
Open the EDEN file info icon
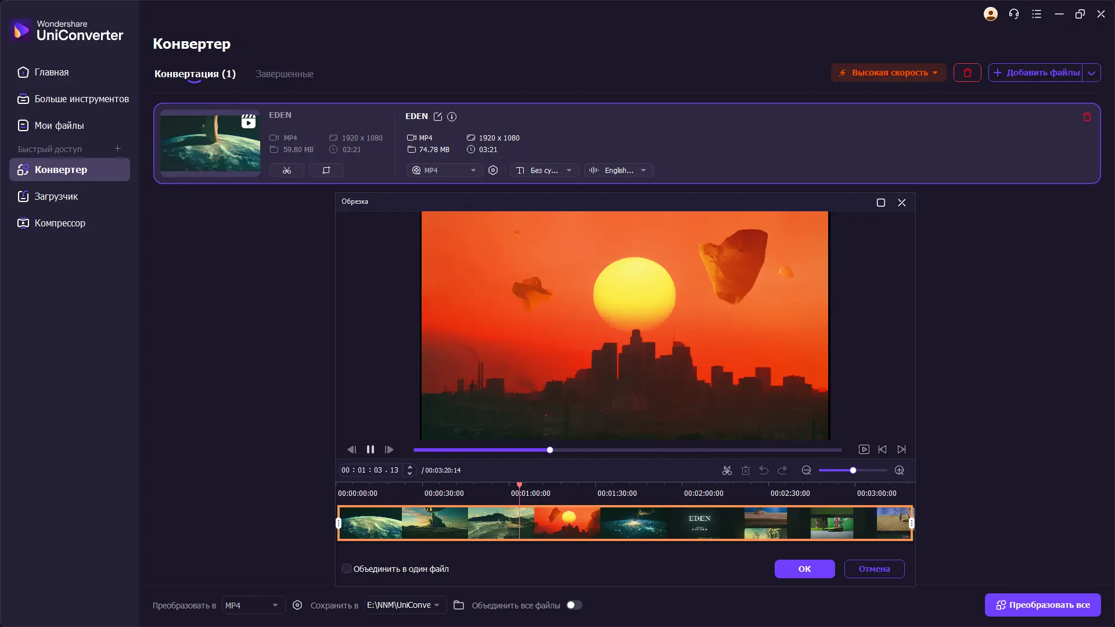pyautogui.click(x=452, y=117)
